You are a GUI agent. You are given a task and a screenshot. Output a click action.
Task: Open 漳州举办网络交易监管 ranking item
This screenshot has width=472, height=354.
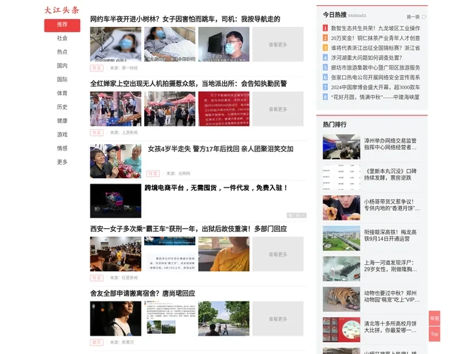391,144
